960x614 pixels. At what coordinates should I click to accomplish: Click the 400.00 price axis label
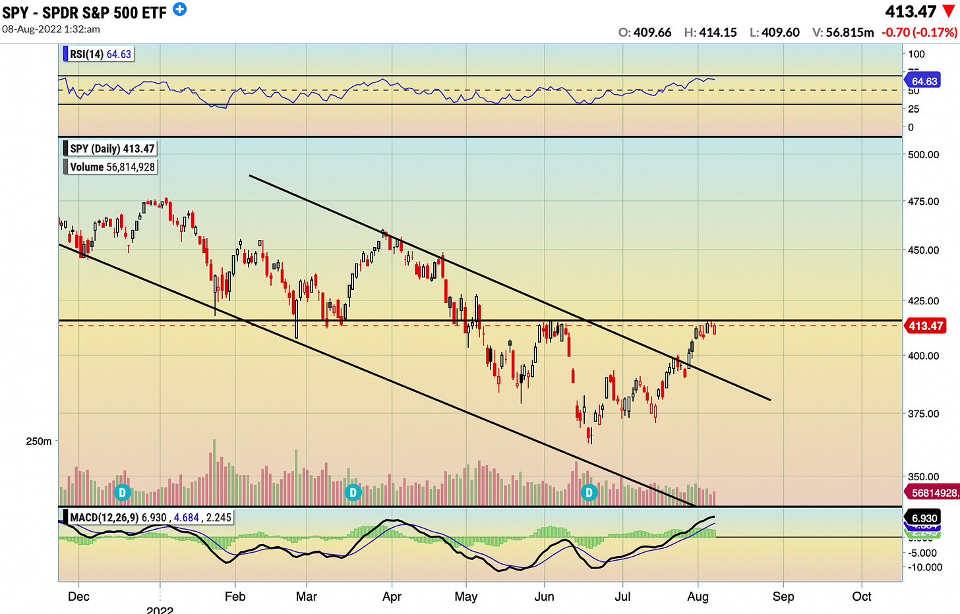coord(924,356)
